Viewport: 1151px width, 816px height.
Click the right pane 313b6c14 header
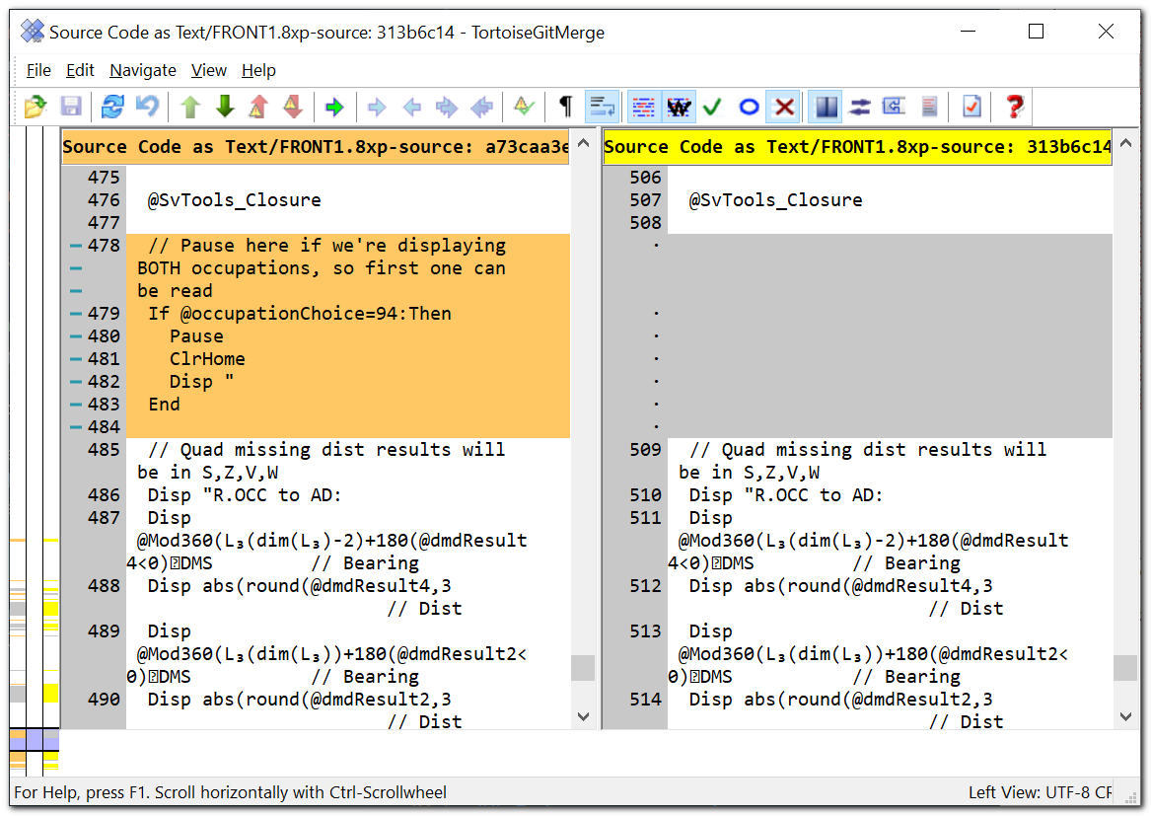856,147
